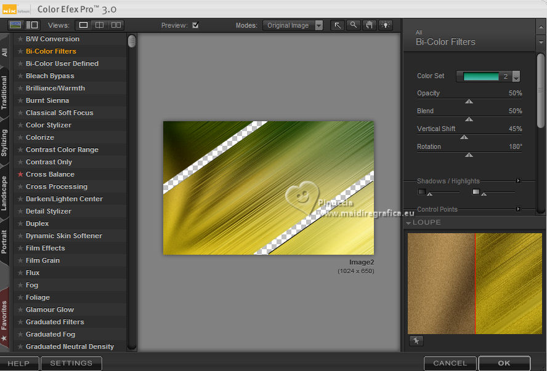Click the CANCEL button
This screenshot has height=371, width=547.
[450, 364]
